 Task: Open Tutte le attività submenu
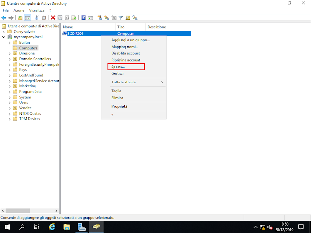coord(134,82)
